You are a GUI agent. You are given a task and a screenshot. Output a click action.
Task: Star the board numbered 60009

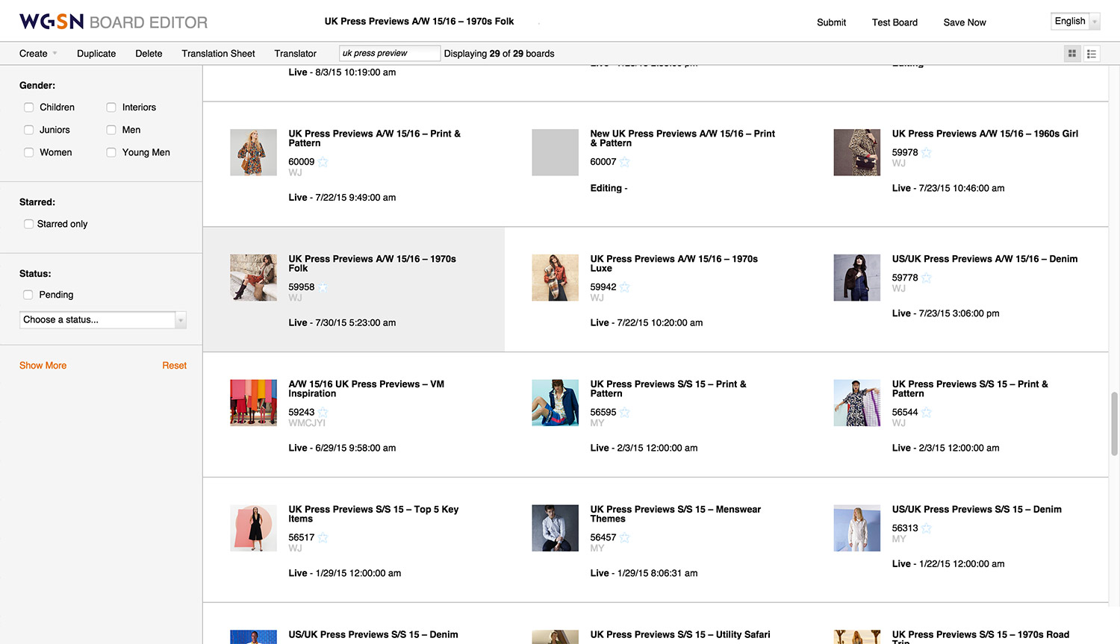coord(323,162)
